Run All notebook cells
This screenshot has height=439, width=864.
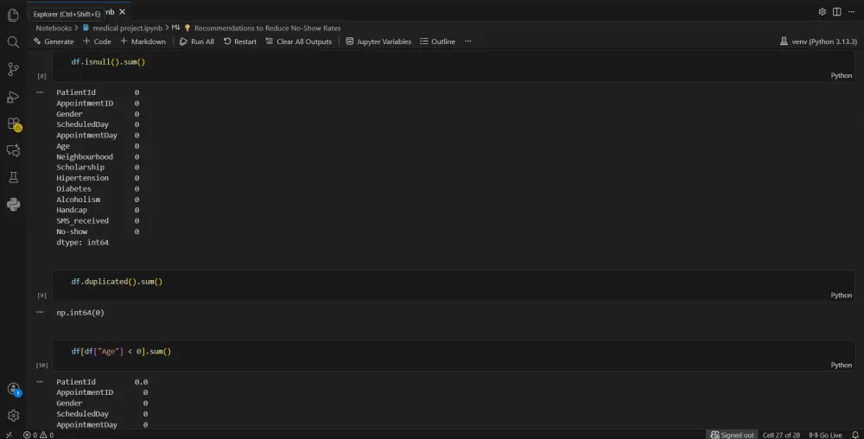pyautogui.click(x=197, y=41)
